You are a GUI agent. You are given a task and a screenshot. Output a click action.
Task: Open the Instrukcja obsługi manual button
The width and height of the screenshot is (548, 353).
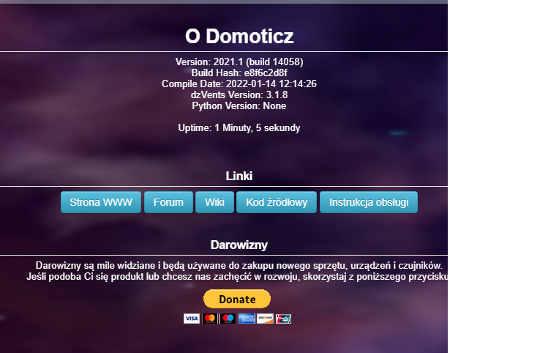(369, 202)
